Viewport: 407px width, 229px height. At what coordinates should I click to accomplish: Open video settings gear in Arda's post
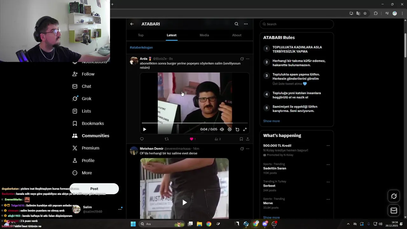(230, 129)
